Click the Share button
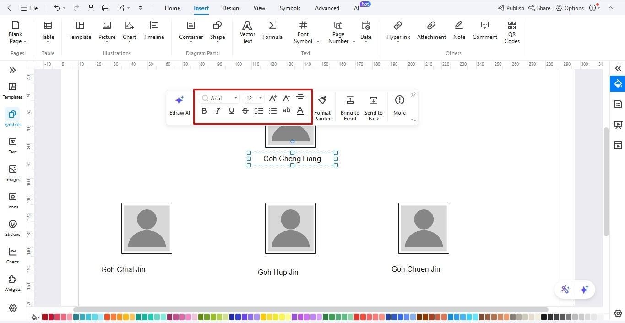This screenshot has width=625, height=323. coord(539,8)
